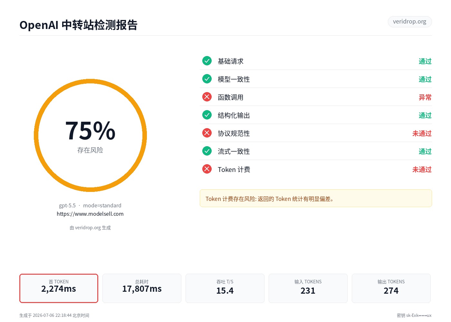This screenshot has height=322, width=451.
Task: Select the 总耗时 17,807ms card
Action: pyautogui.click(x=142, y=288)
